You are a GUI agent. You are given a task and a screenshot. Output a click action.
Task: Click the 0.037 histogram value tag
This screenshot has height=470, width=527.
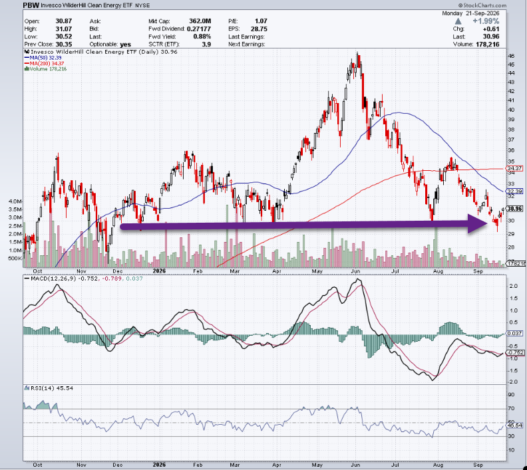point(515,333)
